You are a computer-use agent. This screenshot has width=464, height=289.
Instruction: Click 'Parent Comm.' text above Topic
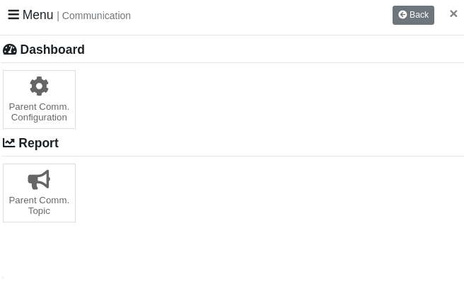coord(39,200)
